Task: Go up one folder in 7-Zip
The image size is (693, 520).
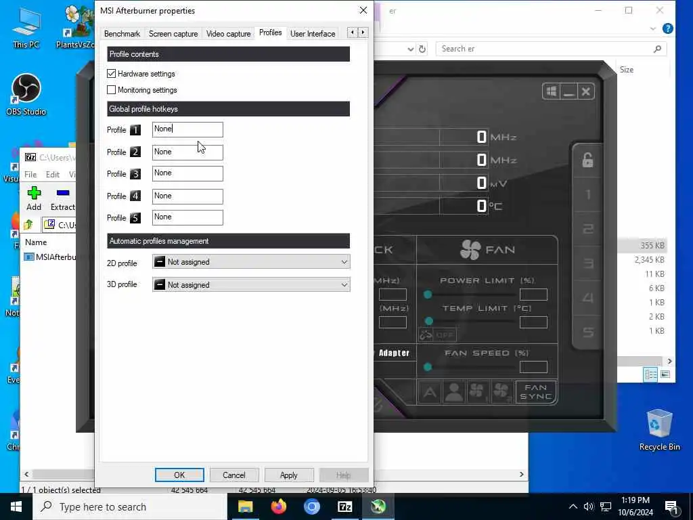Action: [x=28, y=225]
